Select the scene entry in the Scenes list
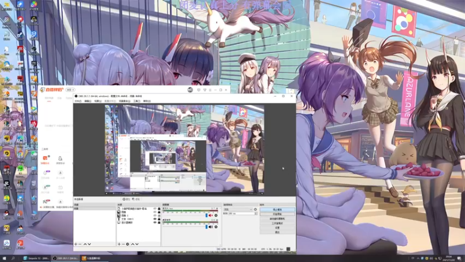Viewport: 465px width, 262px height. (94, 208)
